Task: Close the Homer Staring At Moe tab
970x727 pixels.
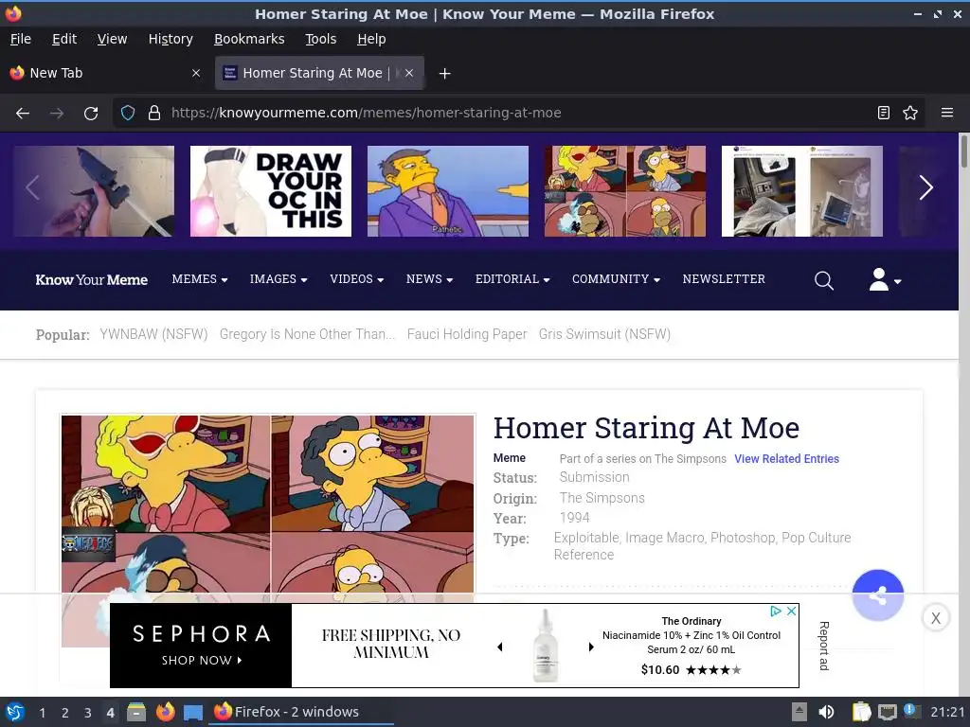Action: [x=409, y=73]
